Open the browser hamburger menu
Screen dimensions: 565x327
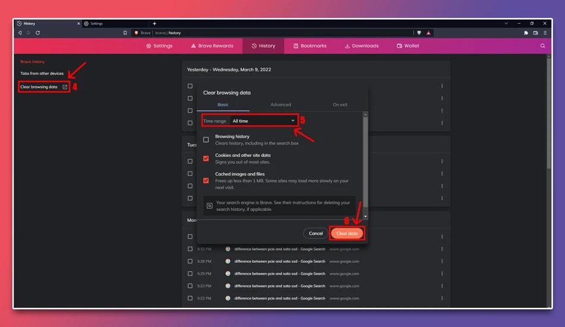[545, 33]
